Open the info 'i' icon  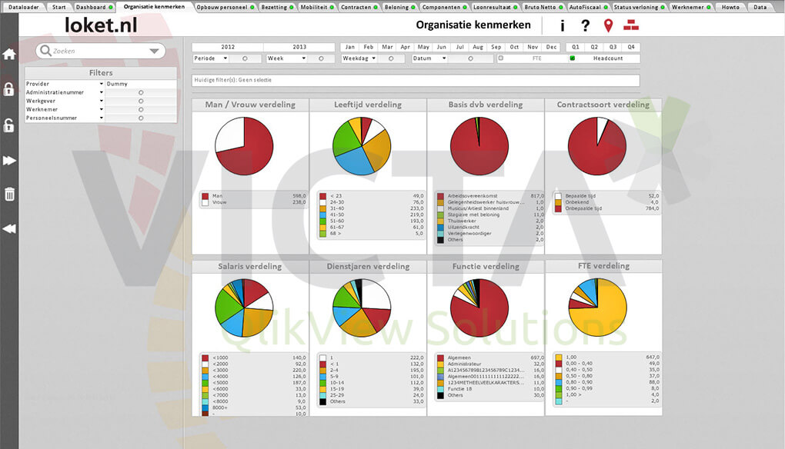563,25
